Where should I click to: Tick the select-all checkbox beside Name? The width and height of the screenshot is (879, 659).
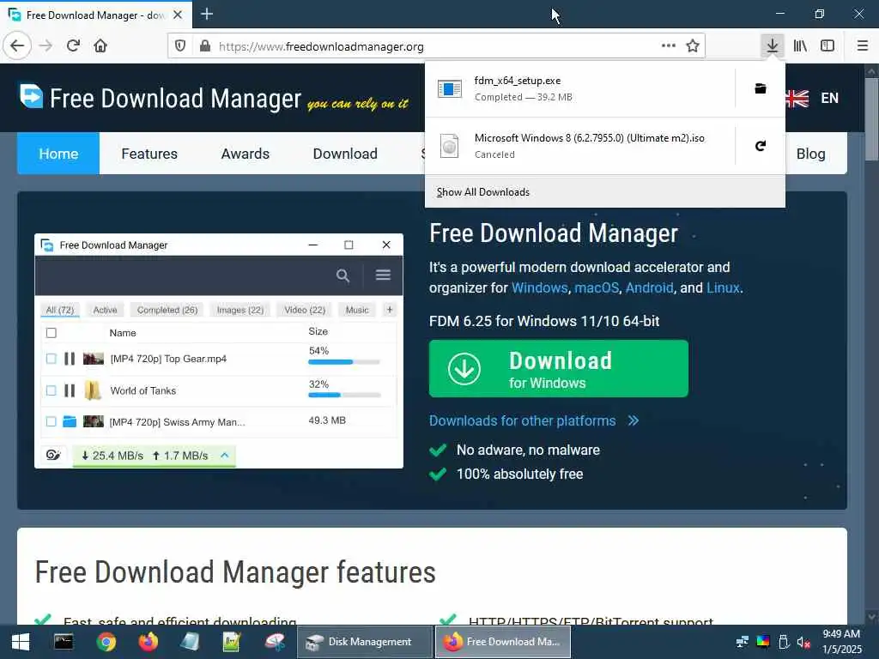(x=51, y=333)
